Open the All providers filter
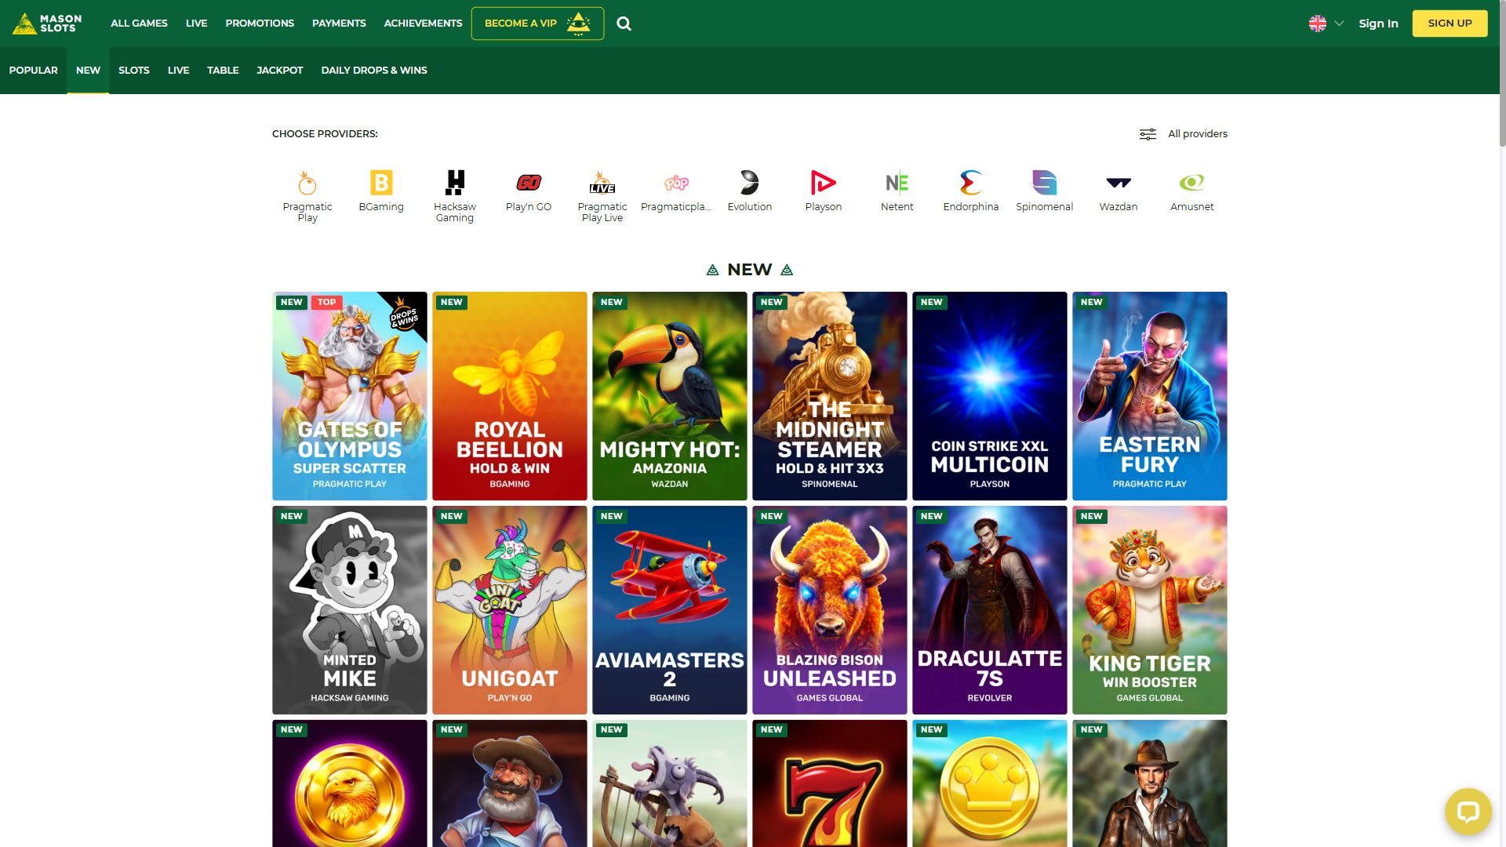The image size is (1506, 847). pyautogui.click(x=1184, y=134)
